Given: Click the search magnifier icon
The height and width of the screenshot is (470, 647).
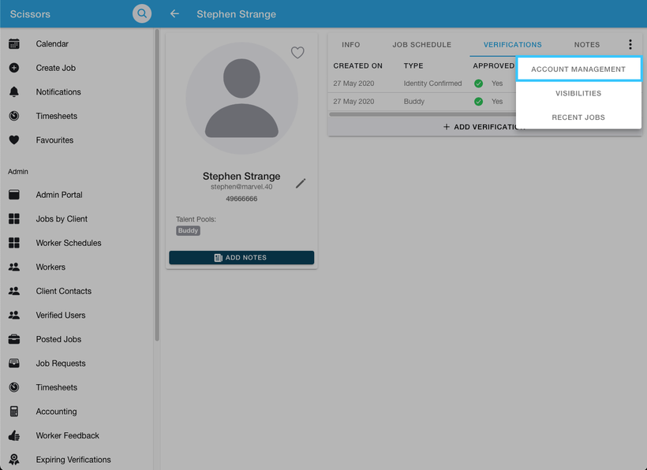Looking at the screenshot, I should click(141, 13).
